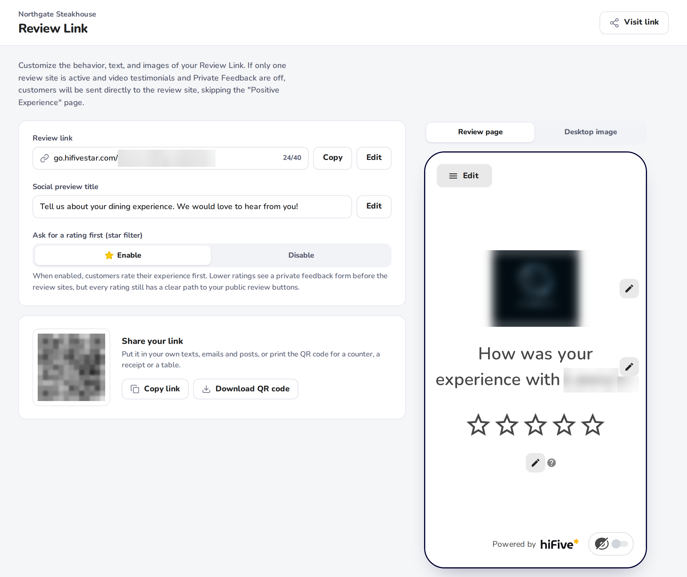Click the social preview title field
The height and width of the screenshot is (577, 687).
point(192,207)
